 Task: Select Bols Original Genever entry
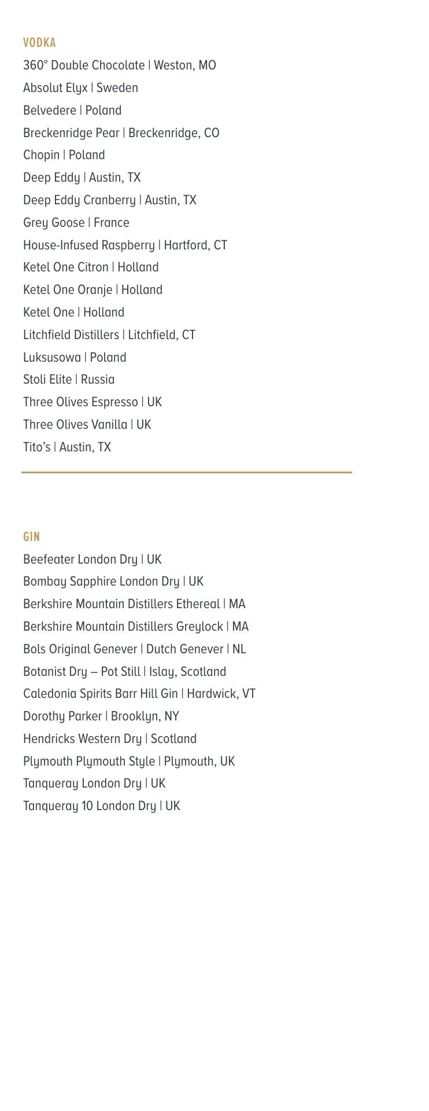pos(135,649)
